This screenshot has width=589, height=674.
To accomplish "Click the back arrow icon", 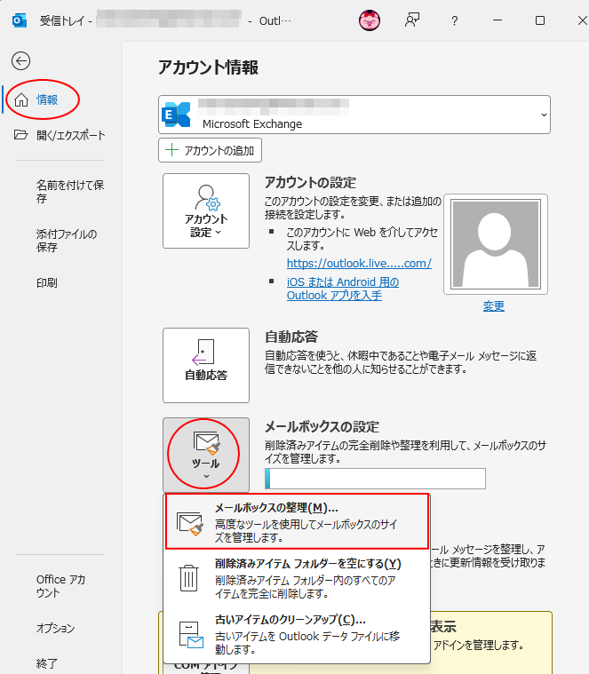I will 20,60.
